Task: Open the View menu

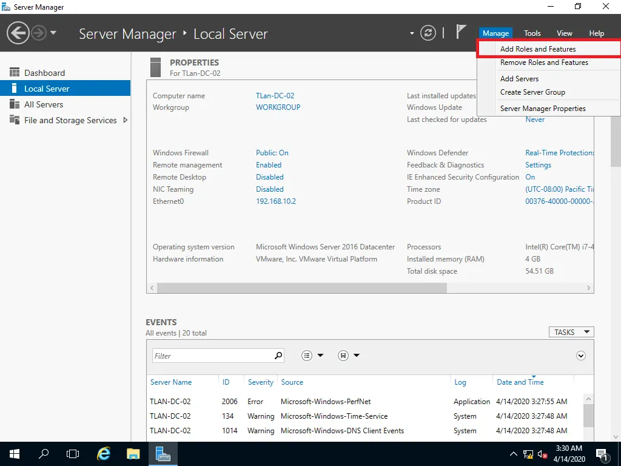Action: [565, 33]
